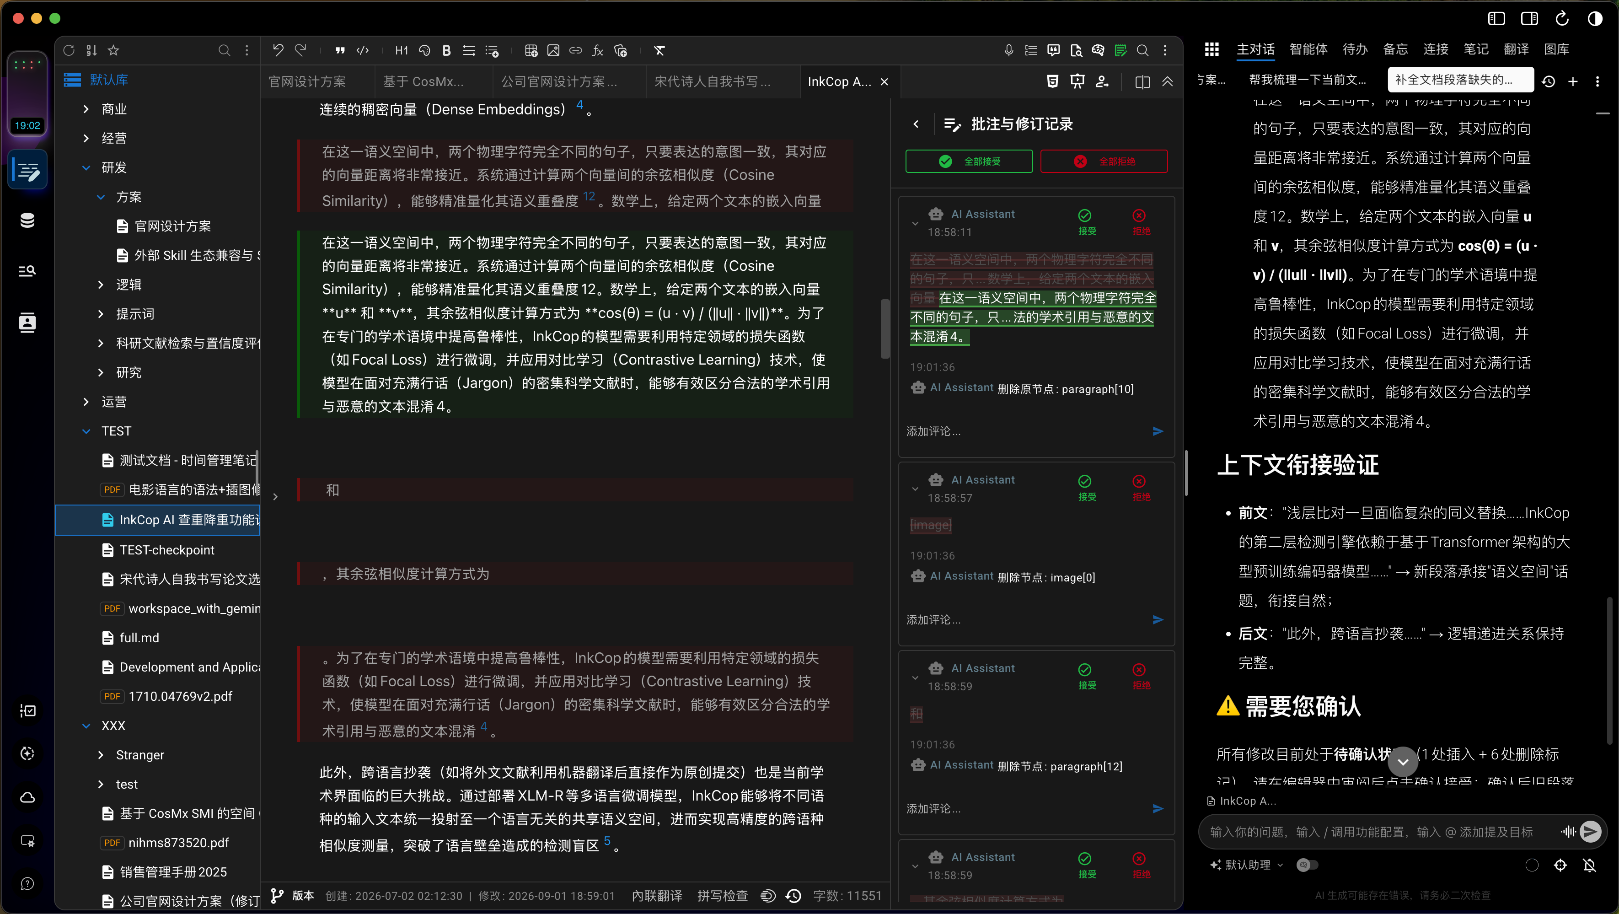Toggle the left sidebar panel icon at top

click(x=1496, y=18)
